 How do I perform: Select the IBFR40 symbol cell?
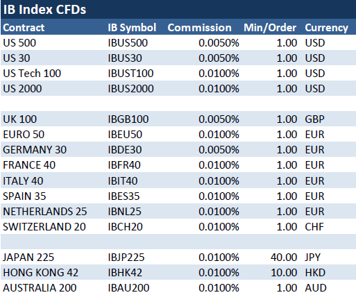pos(124,165)
